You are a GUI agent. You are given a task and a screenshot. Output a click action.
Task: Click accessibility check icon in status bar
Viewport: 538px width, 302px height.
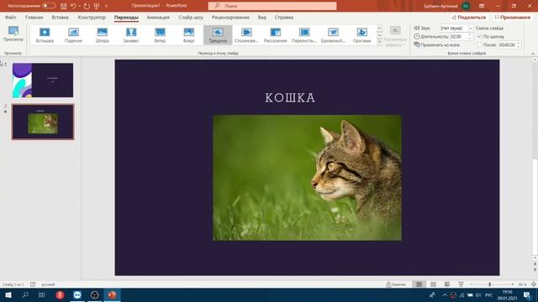coord(33,284)
